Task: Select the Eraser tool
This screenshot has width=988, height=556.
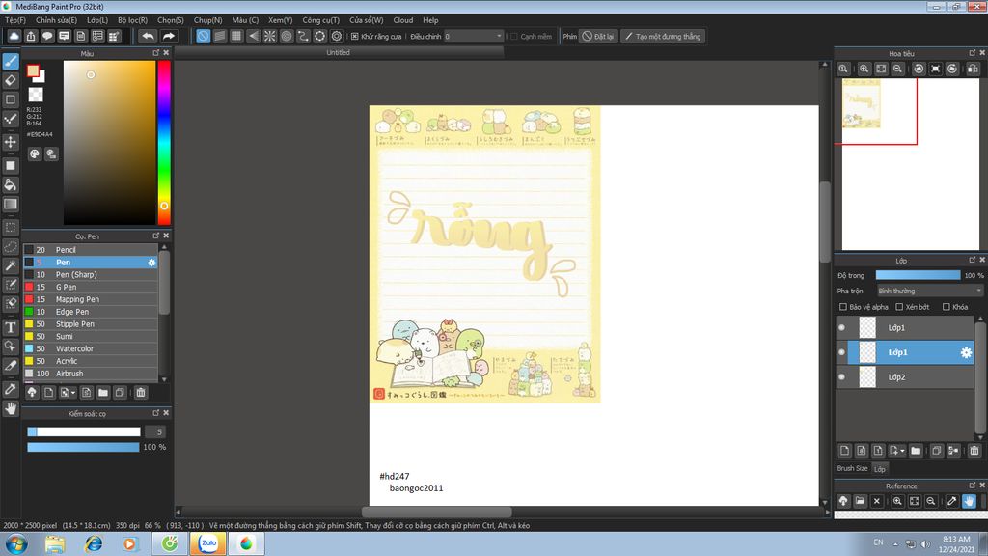Action: (11, 80)
